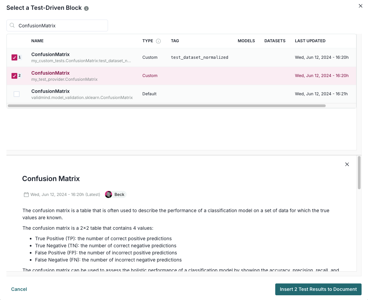Dismiss the Select a Test-Driven Block dialog
This screenshot has width=368, height=300.
tap(361, 6)
